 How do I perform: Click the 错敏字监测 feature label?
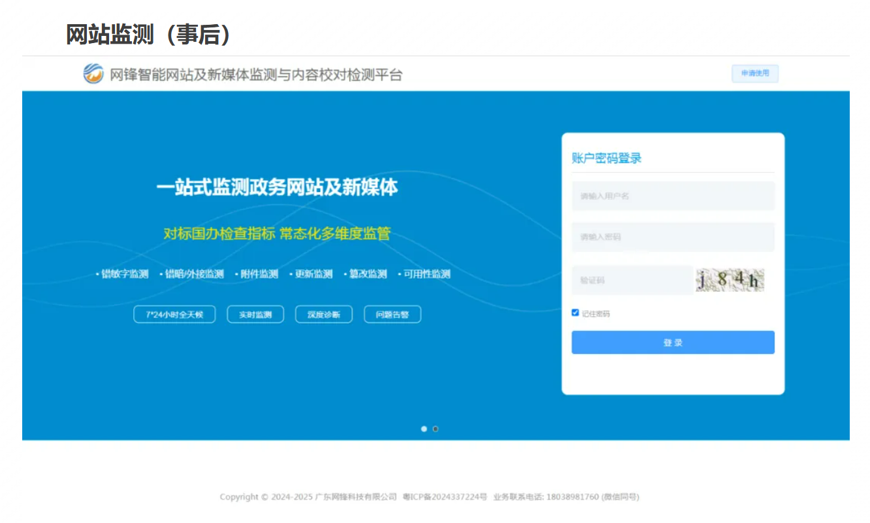click(x=124, y=274)
